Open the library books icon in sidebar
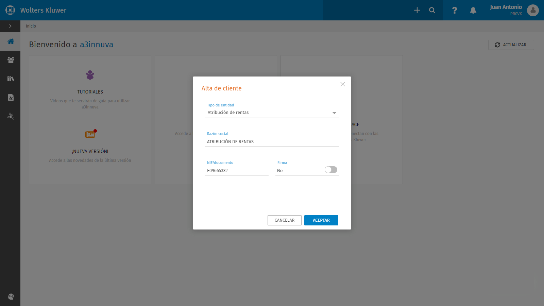The width and height of the screenshot is (544, 306). [x=11, y=79]
